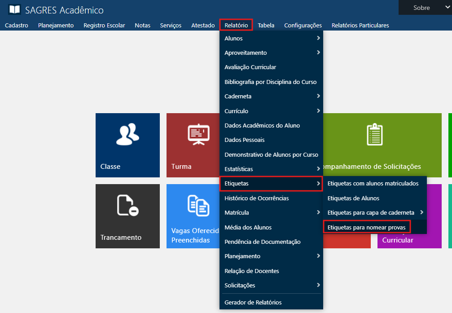Expand the Sobre dropdown
The width and height of the screenshot is (452, 313).
pyautogui.click(x=425, y=8)
